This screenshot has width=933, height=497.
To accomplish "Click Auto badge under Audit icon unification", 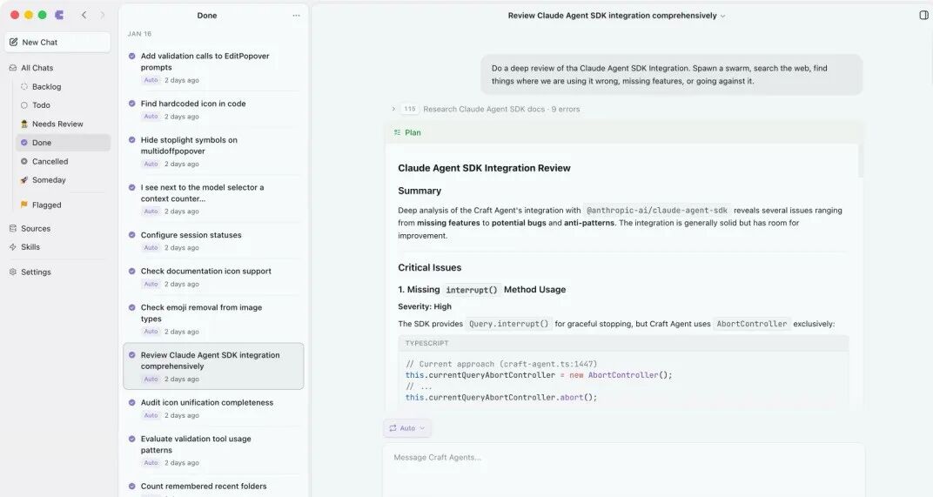I will pyautogui.click(x=151, y=415).
